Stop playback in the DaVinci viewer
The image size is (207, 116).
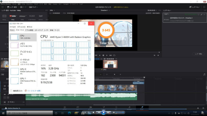pyautogui.click(x=103, y=55)
